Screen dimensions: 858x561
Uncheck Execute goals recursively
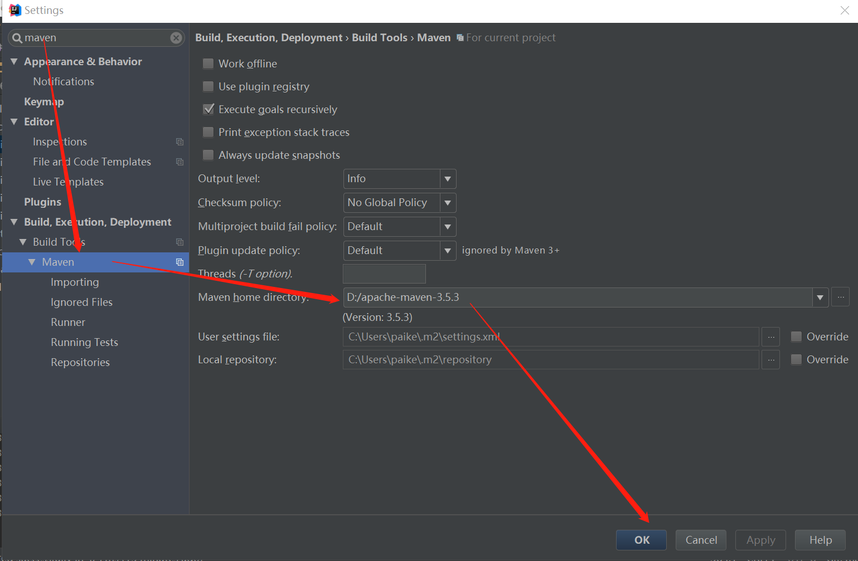pyautogui.click(x=208, y=109)
